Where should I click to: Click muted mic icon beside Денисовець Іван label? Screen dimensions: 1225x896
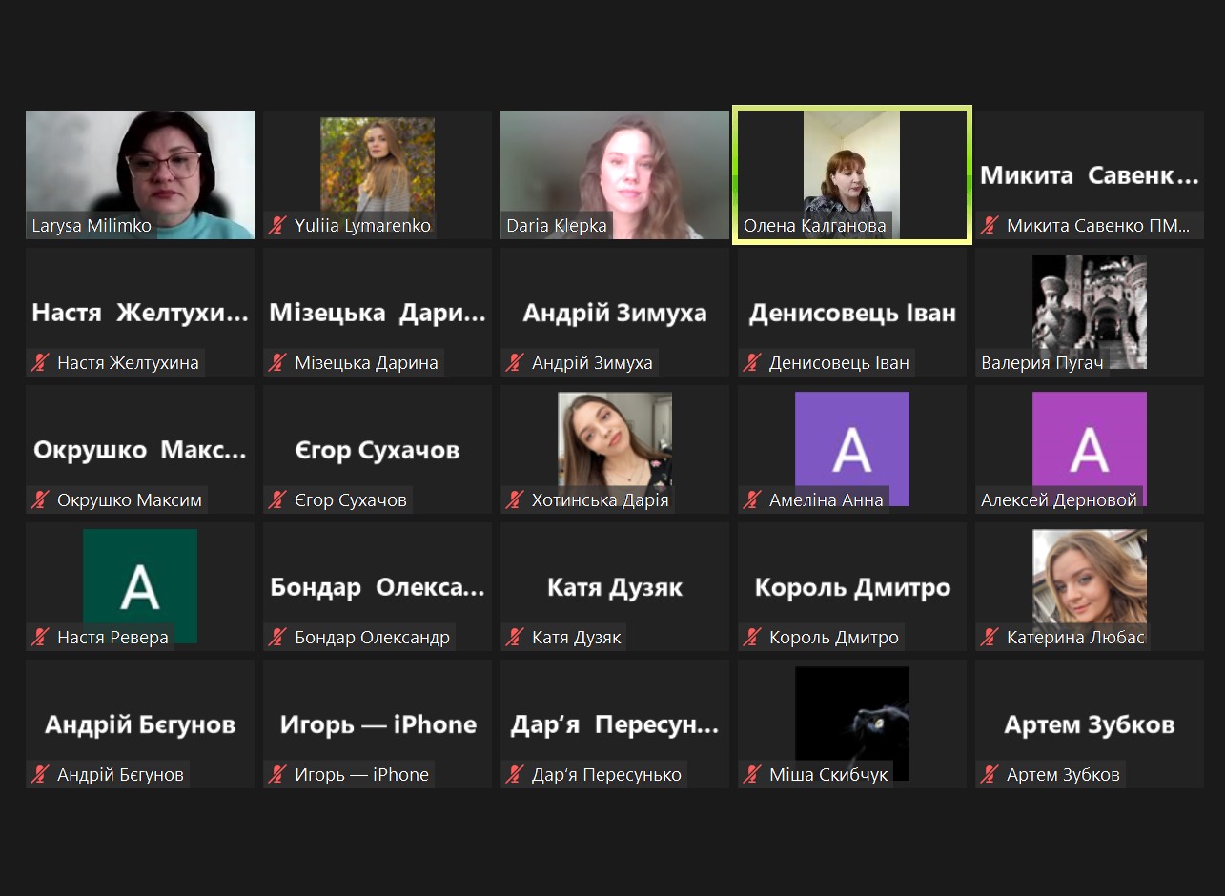click(x=752, y=362)
